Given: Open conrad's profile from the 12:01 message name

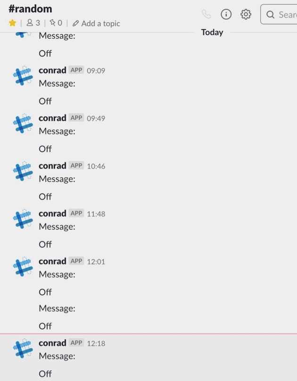Looking at the screenshot, I should tap(52, 261).
